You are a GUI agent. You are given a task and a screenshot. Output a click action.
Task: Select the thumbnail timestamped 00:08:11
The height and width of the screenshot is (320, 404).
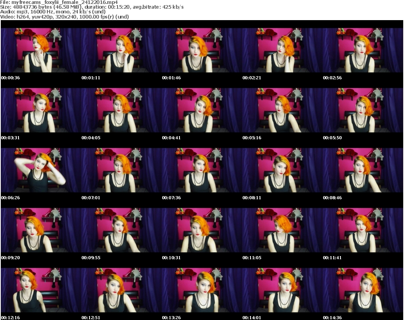[282, 170]
